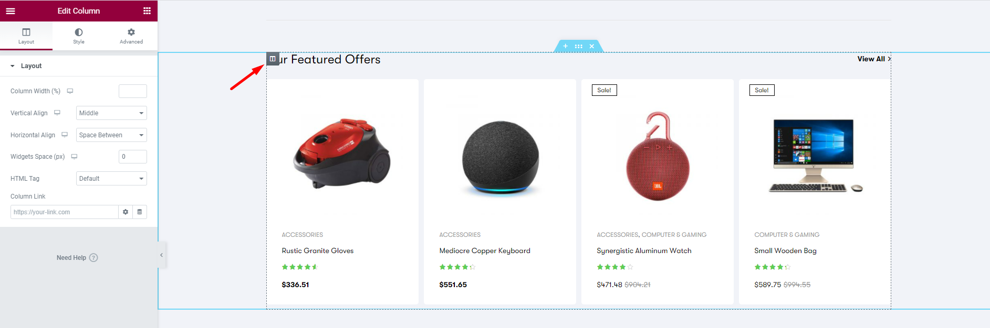The image size is (990, 328).
Task: Switch to the Advanced tab
Action: 131,36
